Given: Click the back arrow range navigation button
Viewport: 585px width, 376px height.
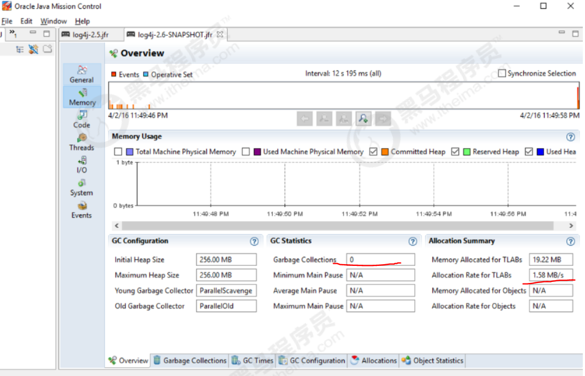Looking at the screenshot, I should (305, 119).
